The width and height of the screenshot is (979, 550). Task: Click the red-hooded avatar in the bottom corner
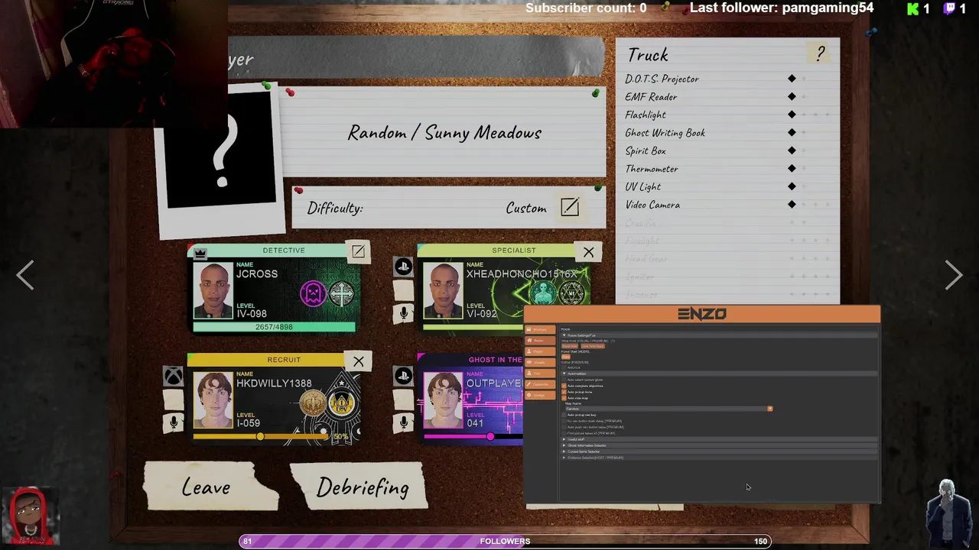pos(31,516)
